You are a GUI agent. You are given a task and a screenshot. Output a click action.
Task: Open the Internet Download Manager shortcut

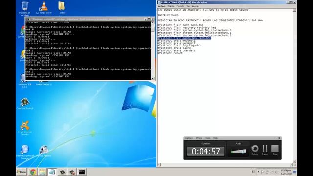[x=25, y=152]
